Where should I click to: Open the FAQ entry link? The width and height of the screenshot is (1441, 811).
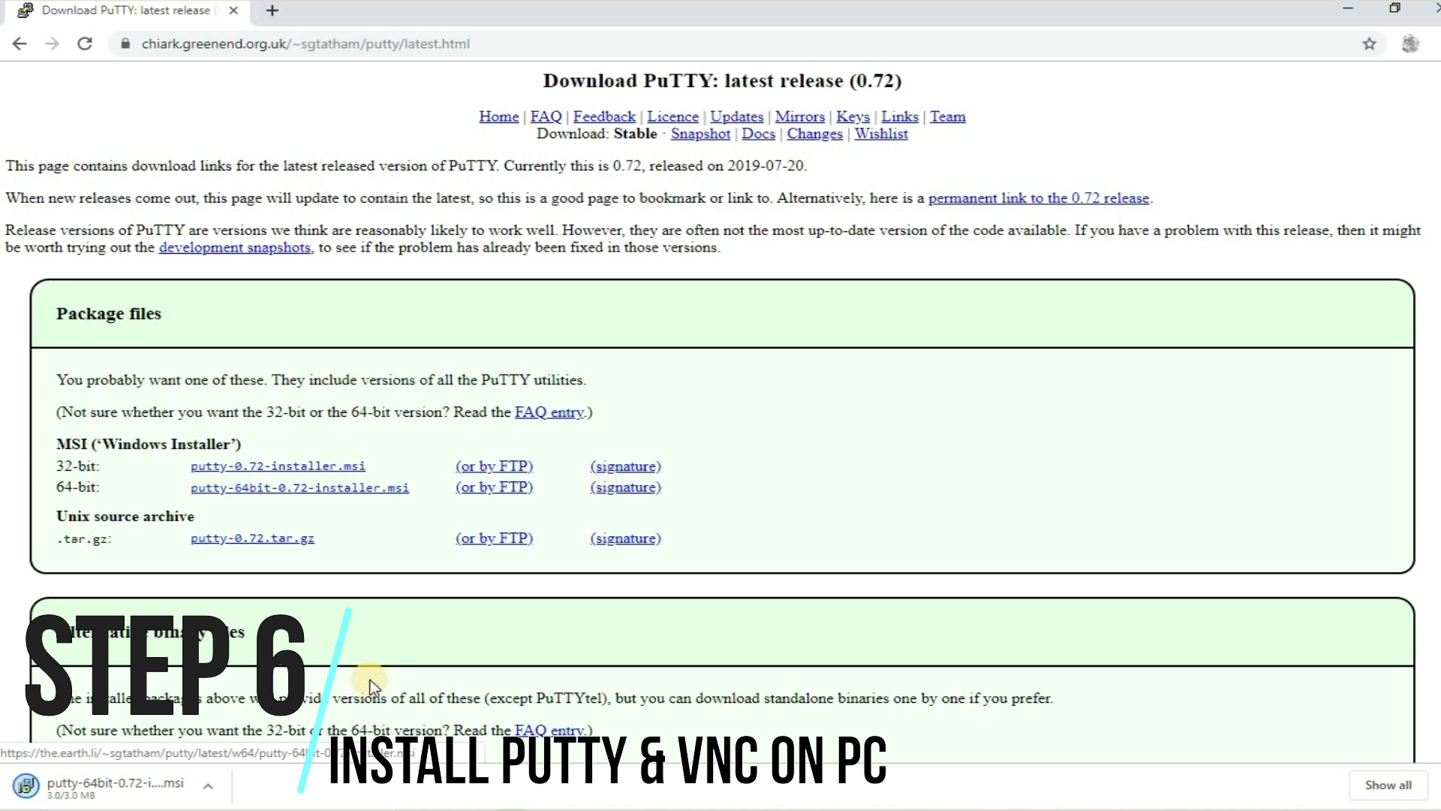pyautogui.click(x=549, y=412)
